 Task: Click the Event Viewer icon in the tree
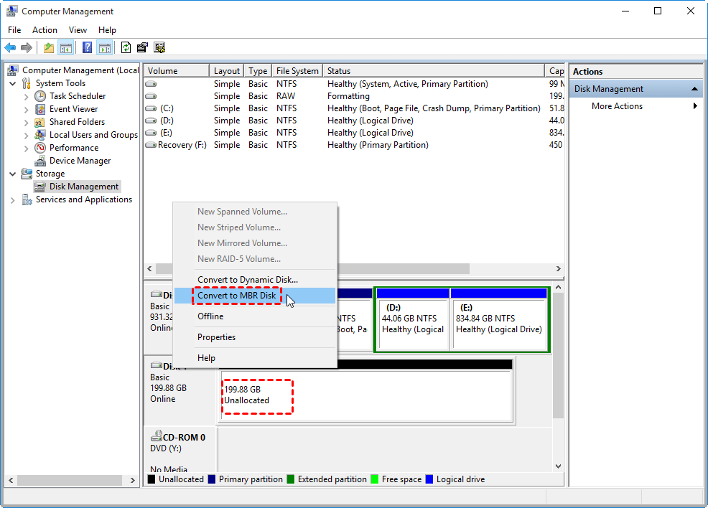(41, 109)
